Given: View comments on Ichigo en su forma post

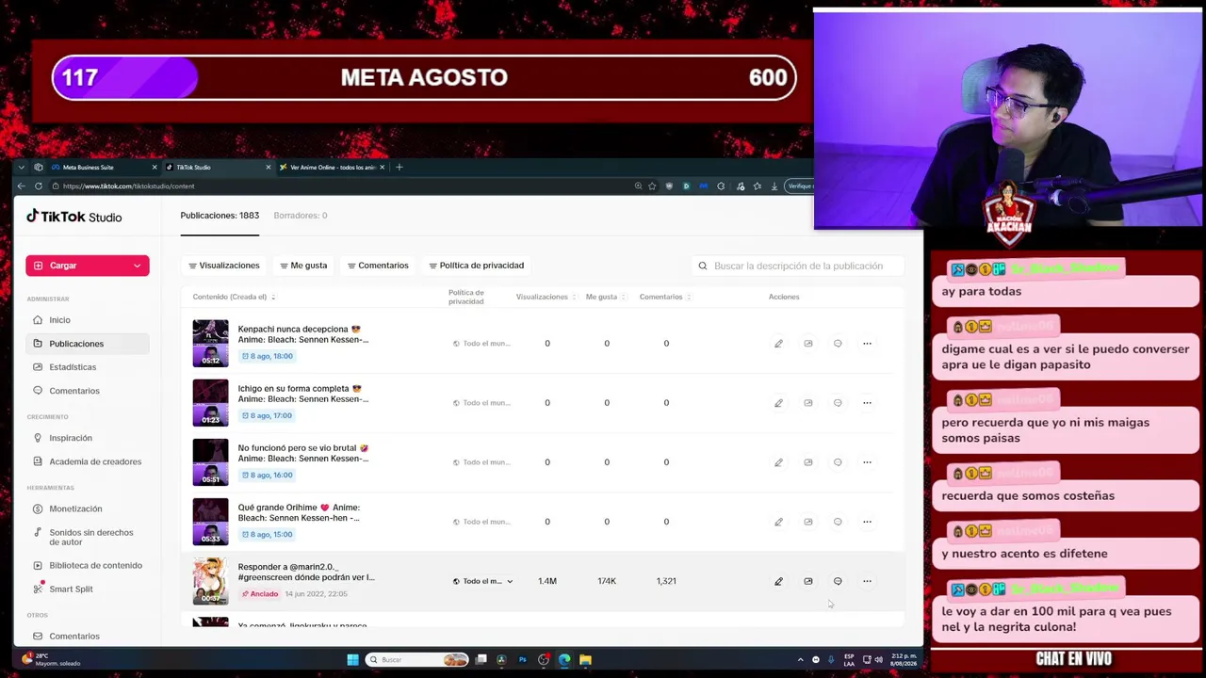Looking at the screenshot, I should tap(838, 403).
